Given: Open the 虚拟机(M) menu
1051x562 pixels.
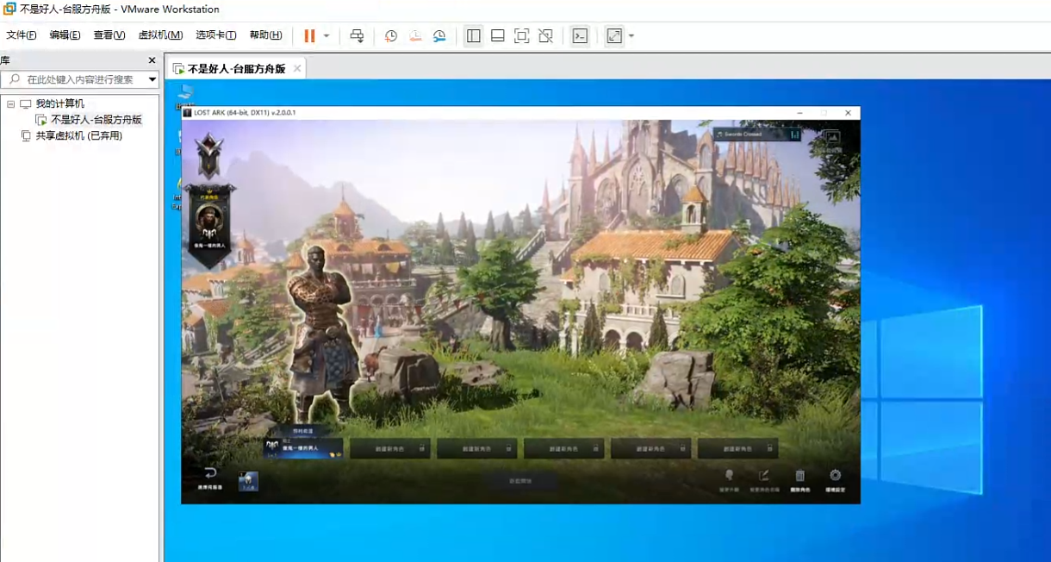Looking at the screenshot, I should (x=160, y=35).
